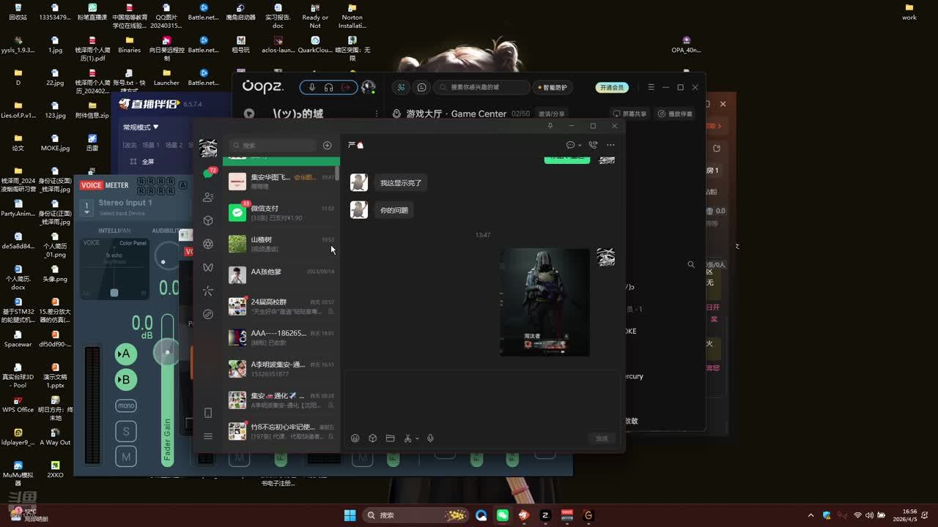938x527 pixels.
Task: Enable mono on Stereo Input 1
Action: (126, 405)
